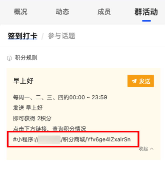Click the 小程序 积分商城 link

click(72, 140)
